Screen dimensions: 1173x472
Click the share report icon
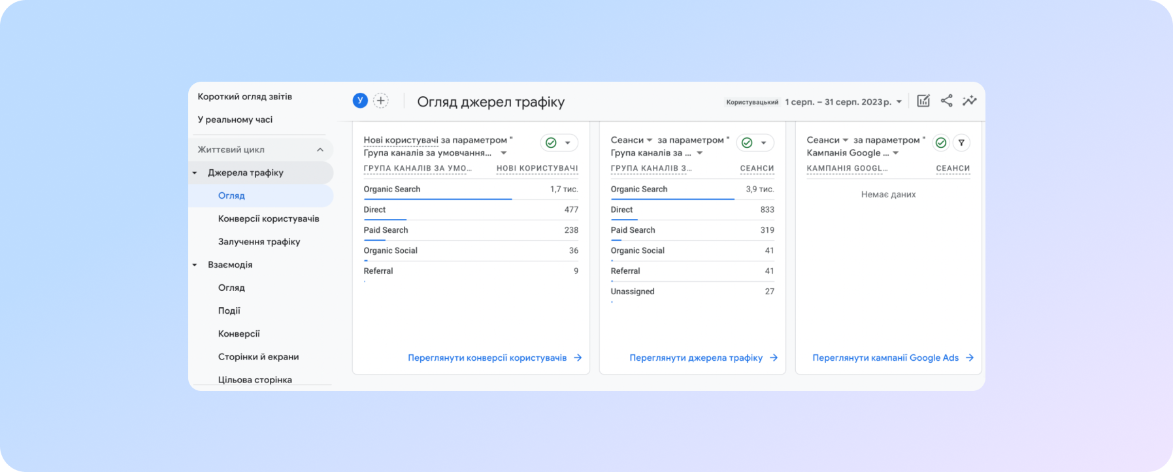coord(946,101)
